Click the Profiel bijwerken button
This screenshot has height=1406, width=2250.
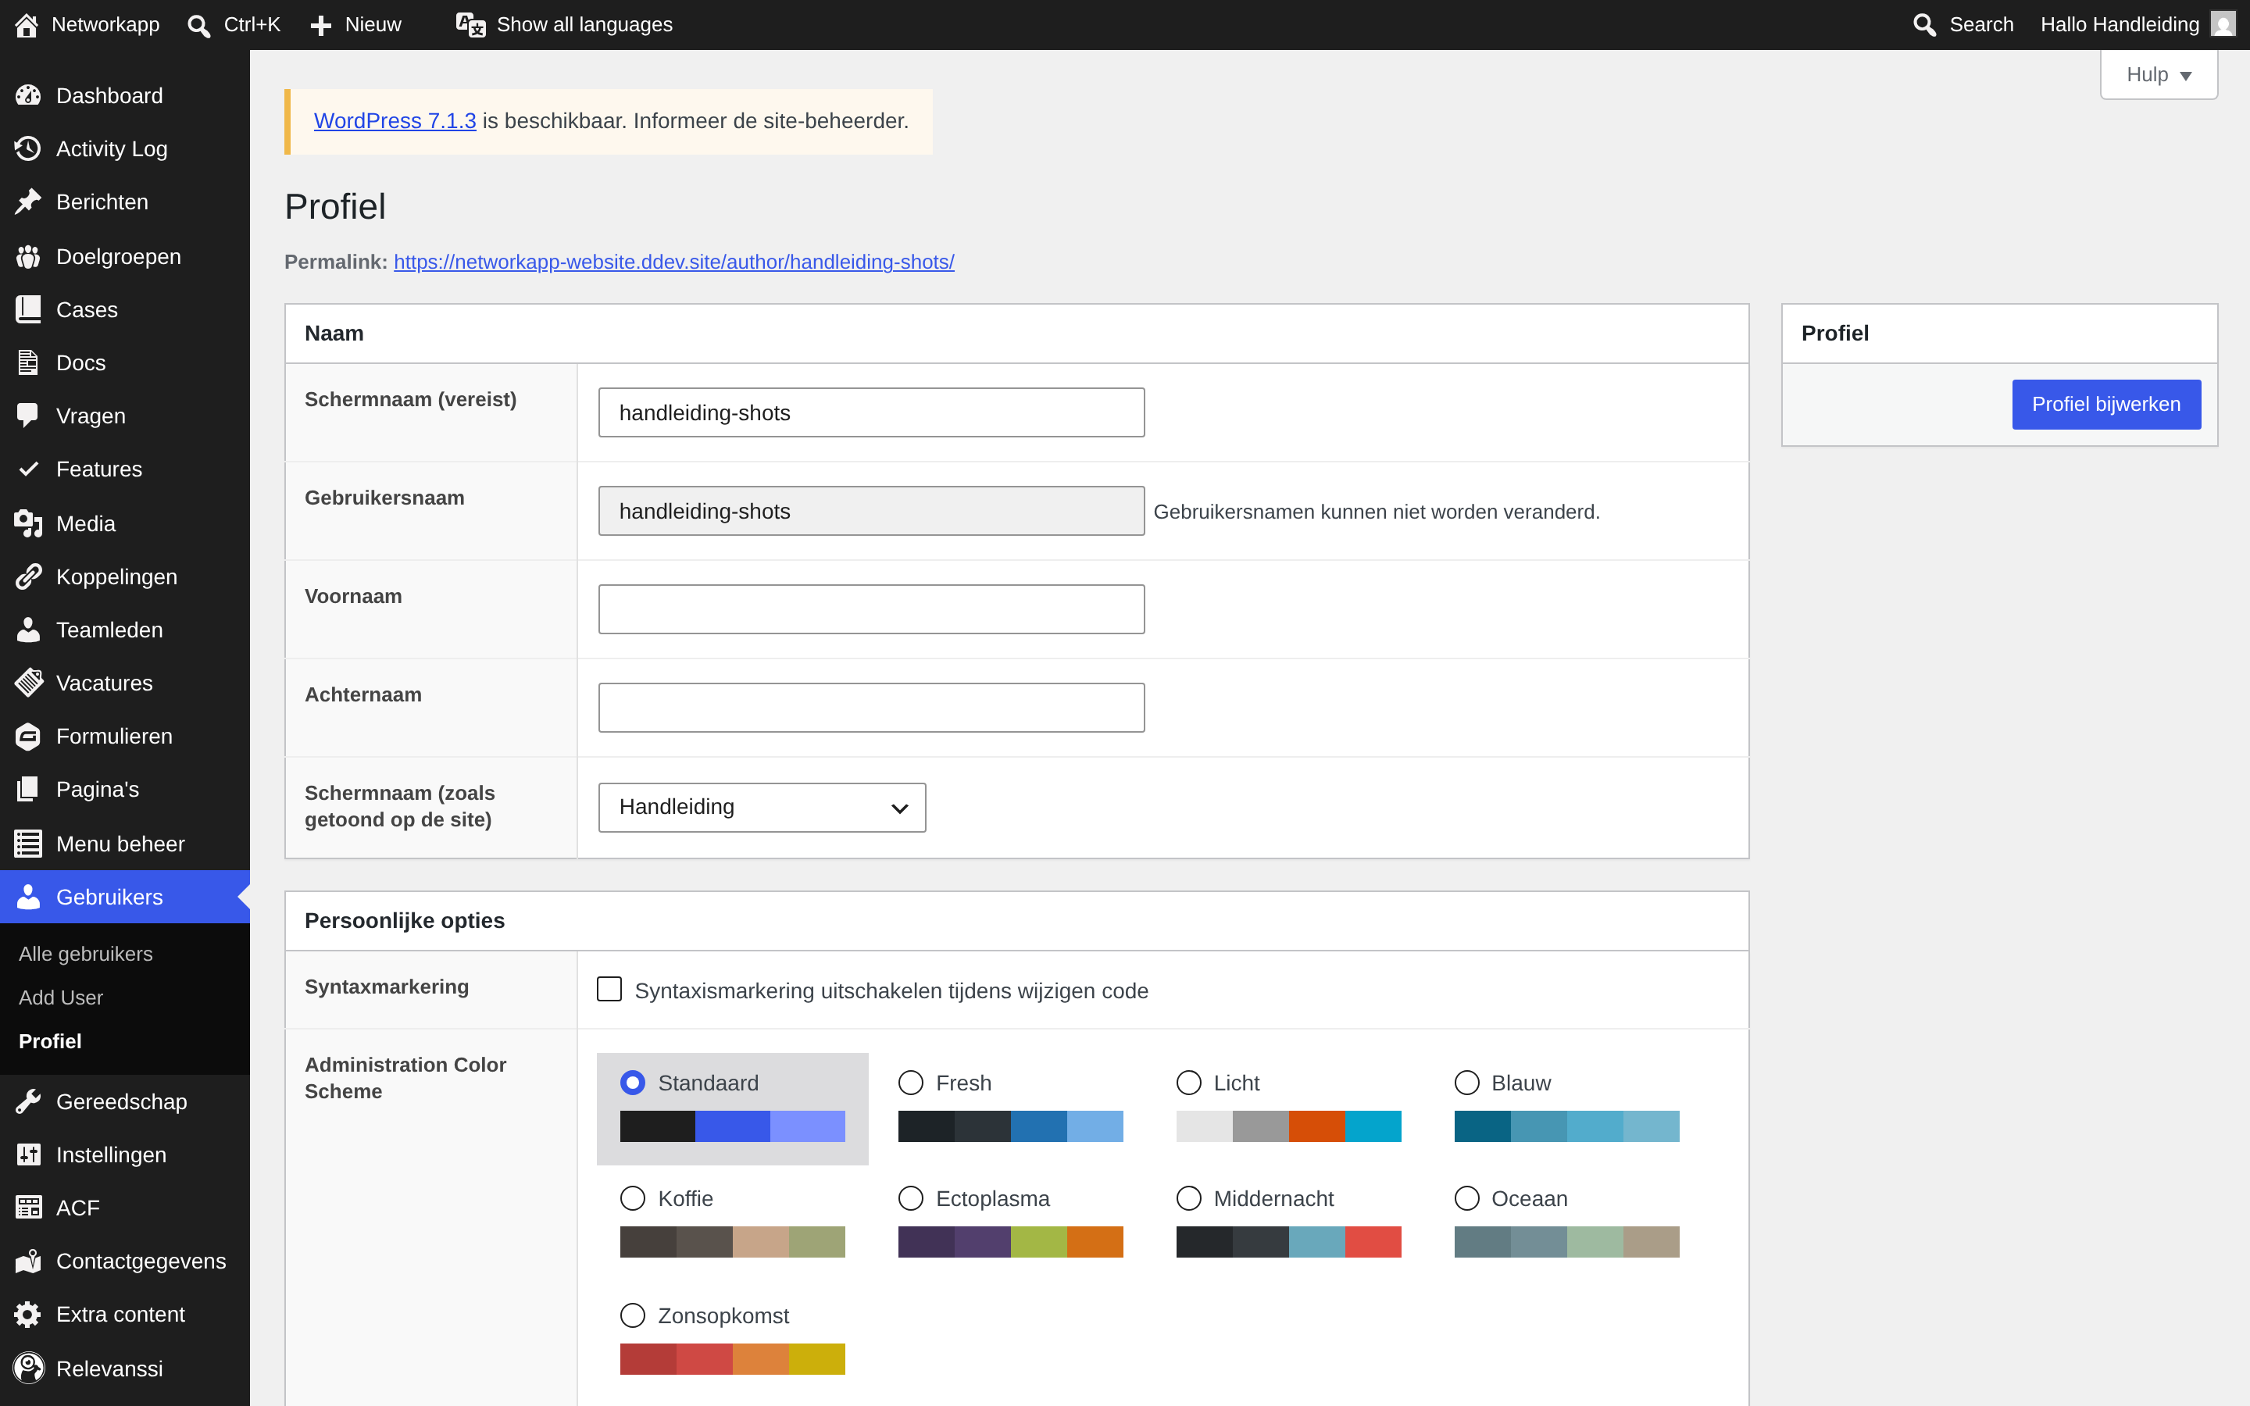[2106, 405]
